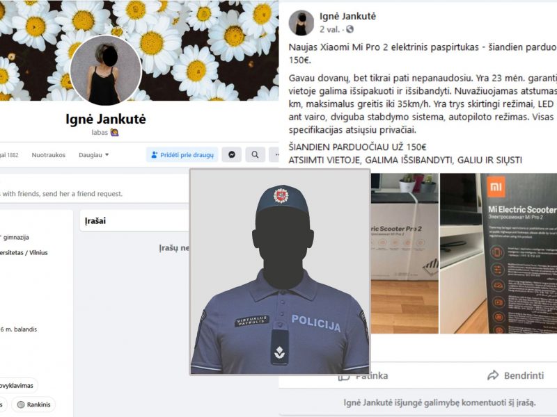Viewport: 557px width, 417px height.
Task: Open the Mi Electric Scooter black box photo
Action: pyautogui.click(x=499, y=253)
